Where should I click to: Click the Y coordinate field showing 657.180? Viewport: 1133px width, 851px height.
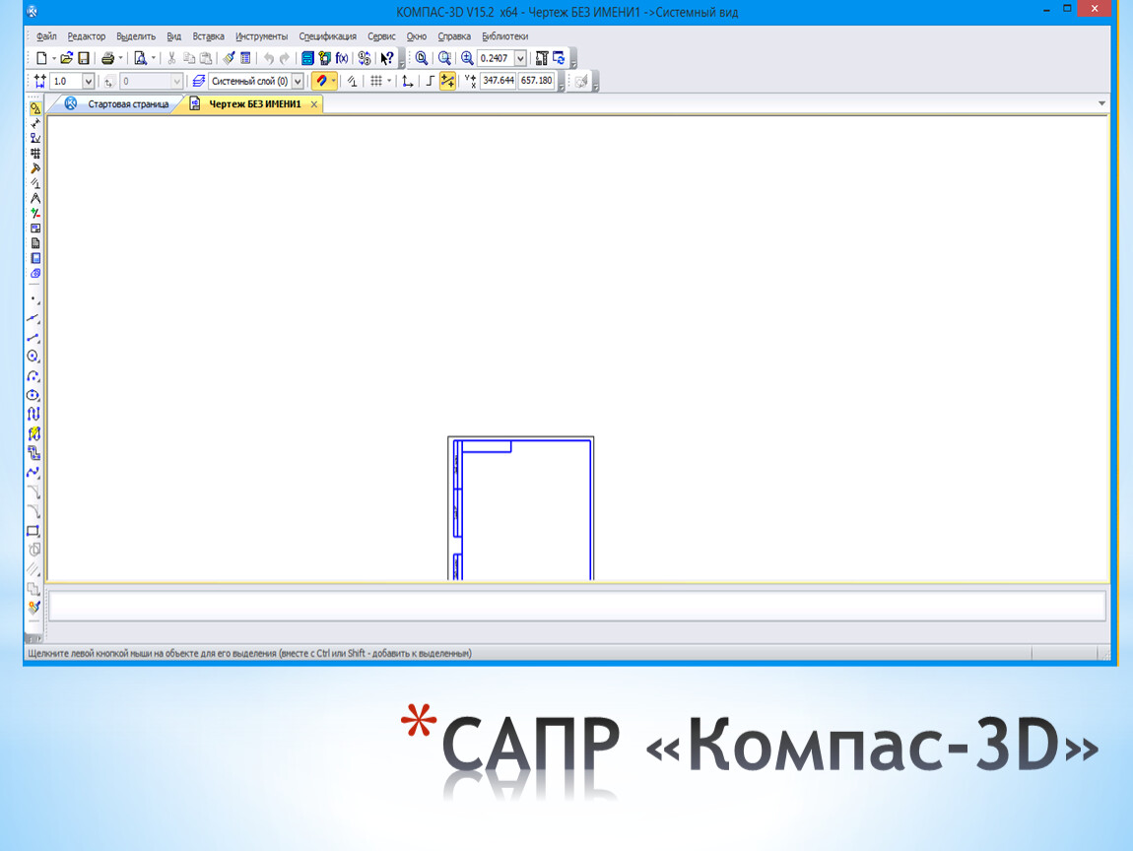[536, 81]
